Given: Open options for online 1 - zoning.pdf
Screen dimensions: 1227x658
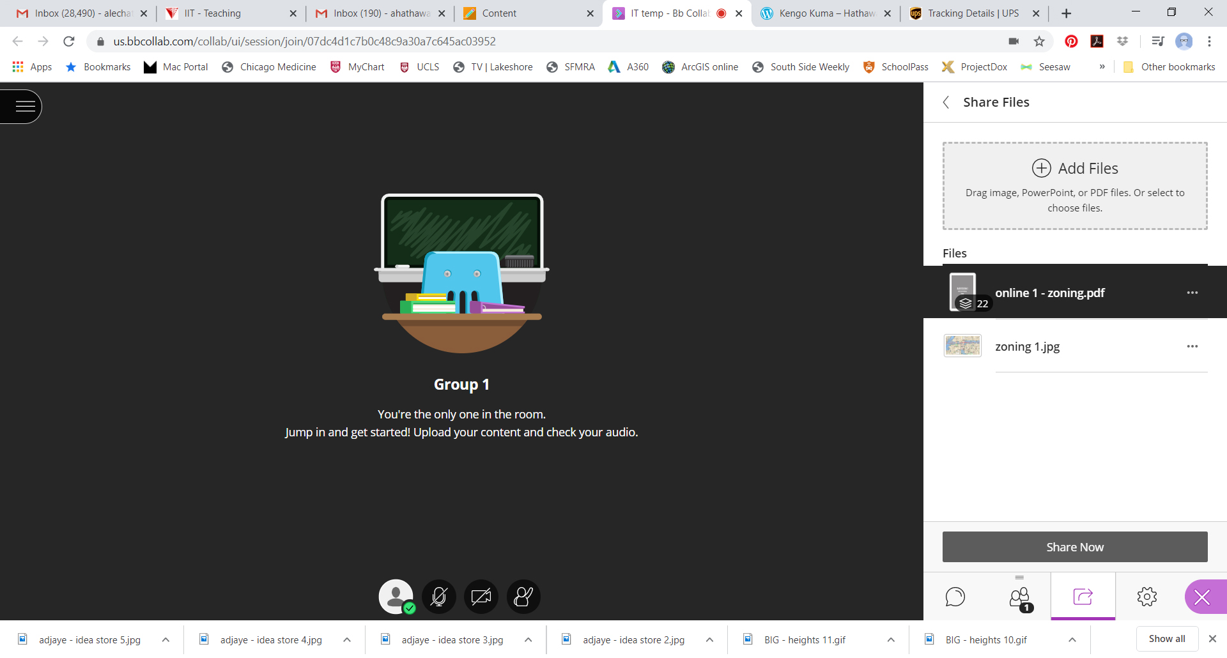Looking at the screenshot, I should 1192,293.
